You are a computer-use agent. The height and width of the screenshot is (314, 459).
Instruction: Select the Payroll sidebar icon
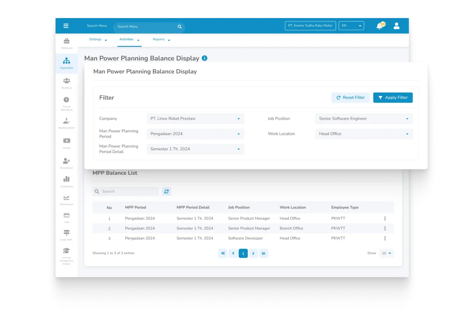[67, 142]
